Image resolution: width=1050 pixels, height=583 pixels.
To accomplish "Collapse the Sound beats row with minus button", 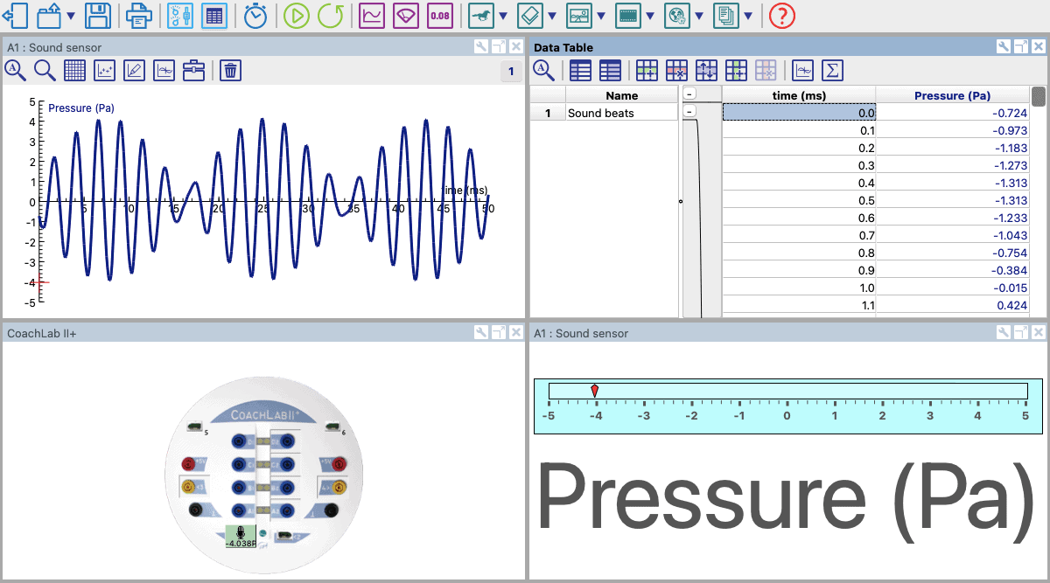I will click(x=689, y=112).
